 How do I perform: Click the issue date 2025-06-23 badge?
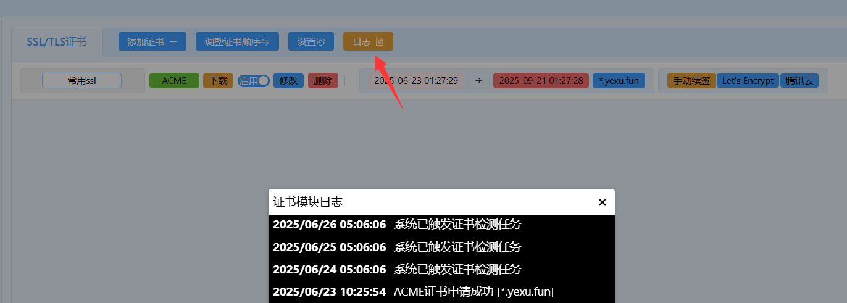pyautogui.click(x=416, y=81)
